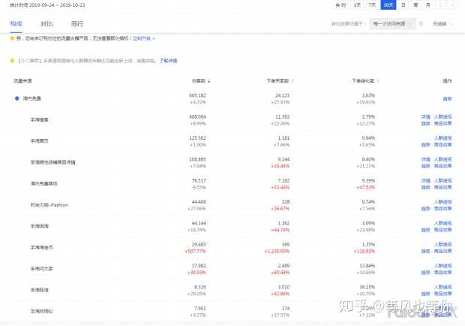Switch to the 同行 tab

[76, 24]
